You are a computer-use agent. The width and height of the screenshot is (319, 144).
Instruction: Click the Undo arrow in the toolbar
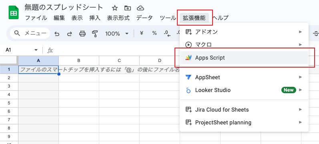[57, 34]
